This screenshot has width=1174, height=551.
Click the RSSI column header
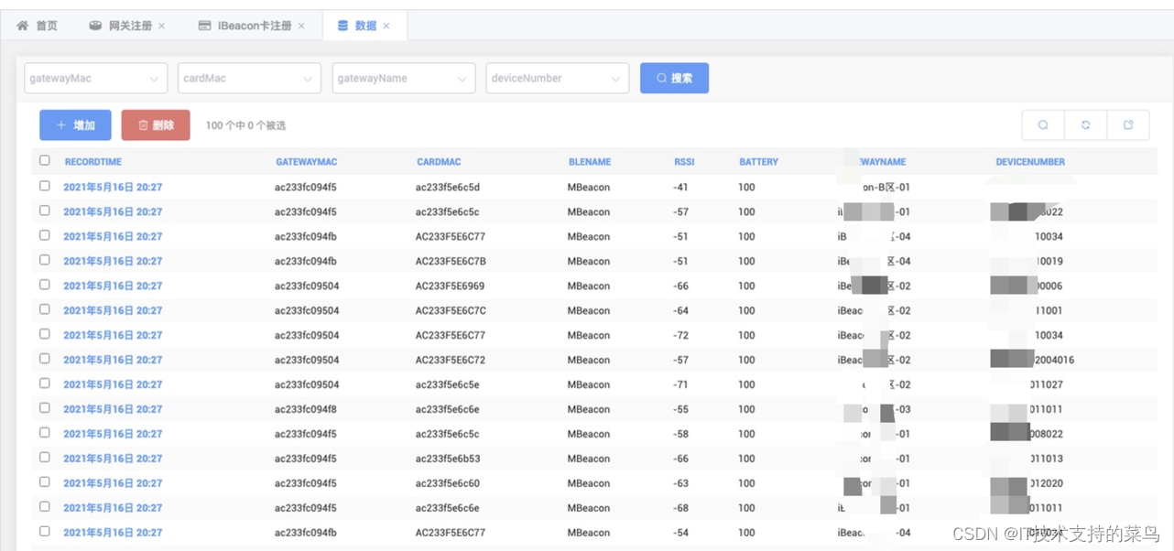tap(684, 162)
